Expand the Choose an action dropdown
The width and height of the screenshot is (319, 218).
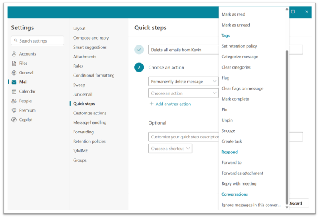183,93
